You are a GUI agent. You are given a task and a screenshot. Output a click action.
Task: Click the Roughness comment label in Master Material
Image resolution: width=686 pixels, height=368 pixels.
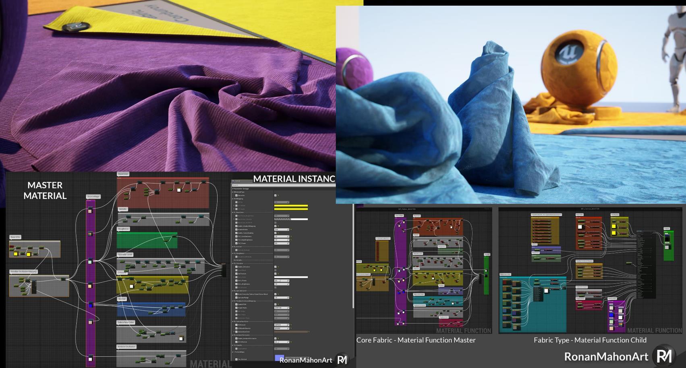123,229
